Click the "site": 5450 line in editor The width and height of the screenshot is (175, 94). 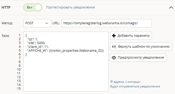point(36,43)
